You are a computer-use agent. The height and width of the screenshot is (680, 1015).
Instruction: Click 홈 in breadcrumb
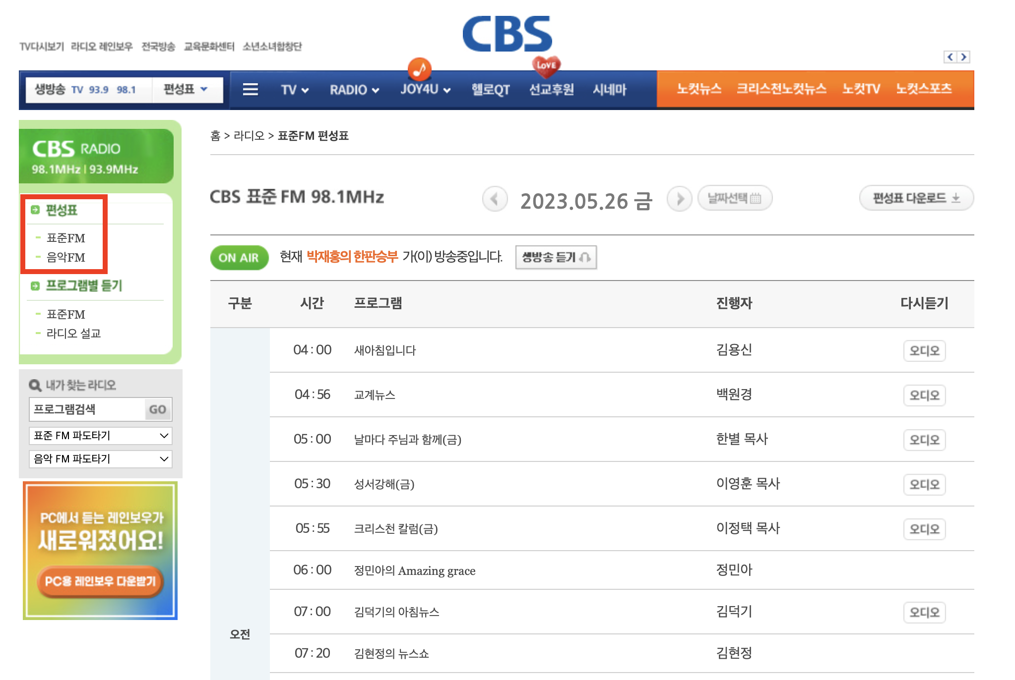pyautogui.click(x=215, y=136)
